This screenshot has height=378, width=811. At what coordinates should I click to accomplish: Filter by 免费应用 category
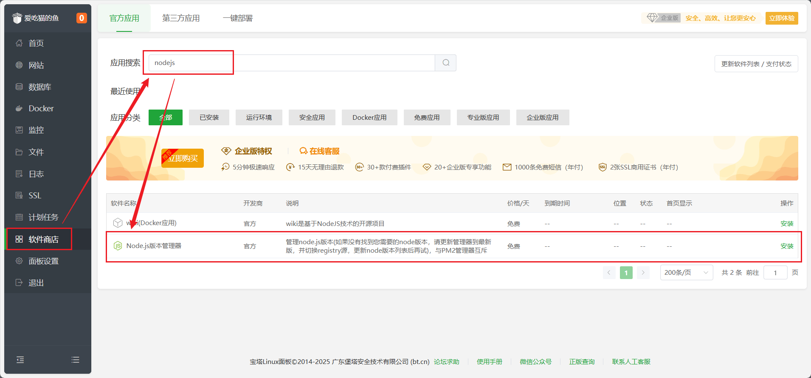pyautogui.click(x=427, y=118)
